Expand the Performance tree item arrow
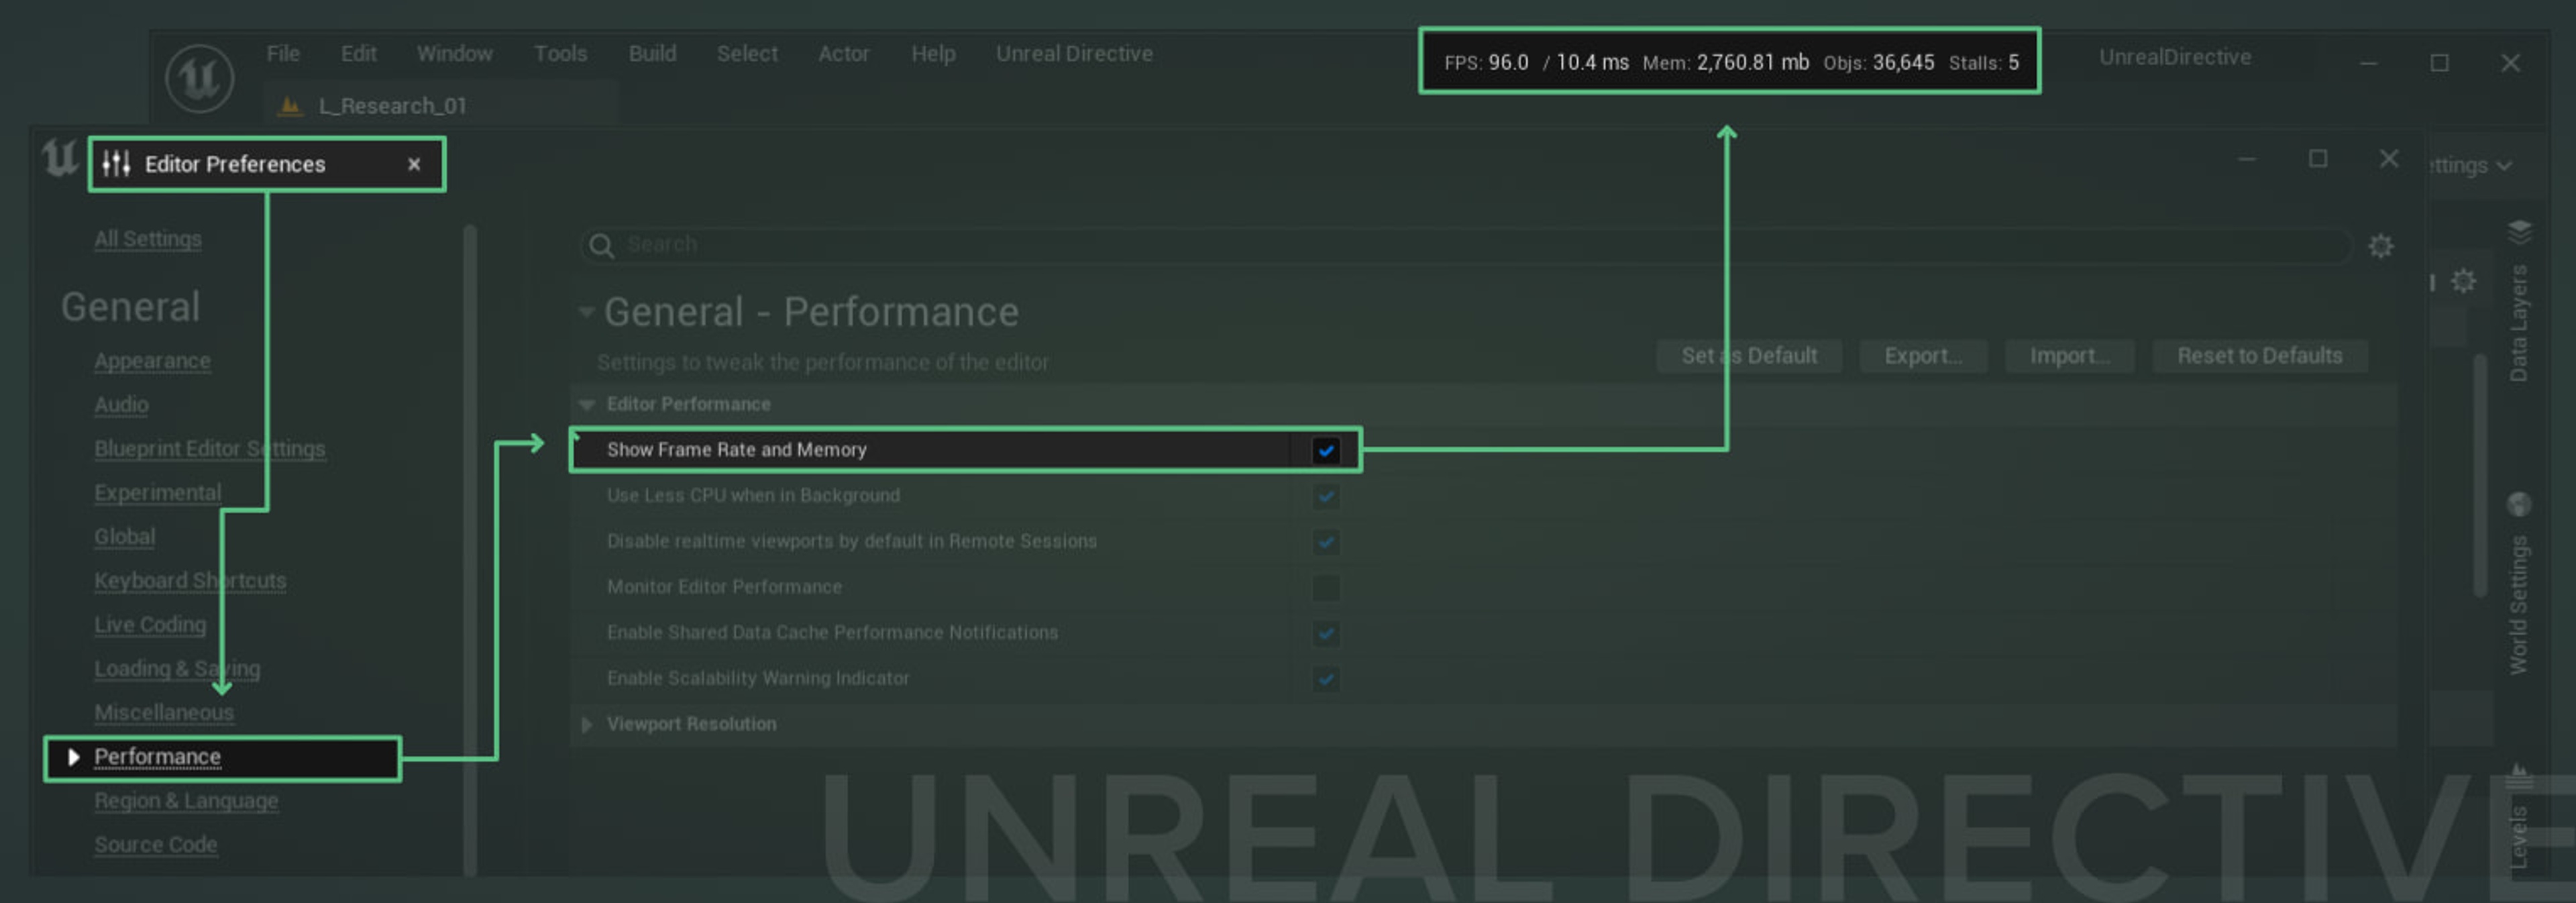The image size is (2576, 903). [73, 757]
